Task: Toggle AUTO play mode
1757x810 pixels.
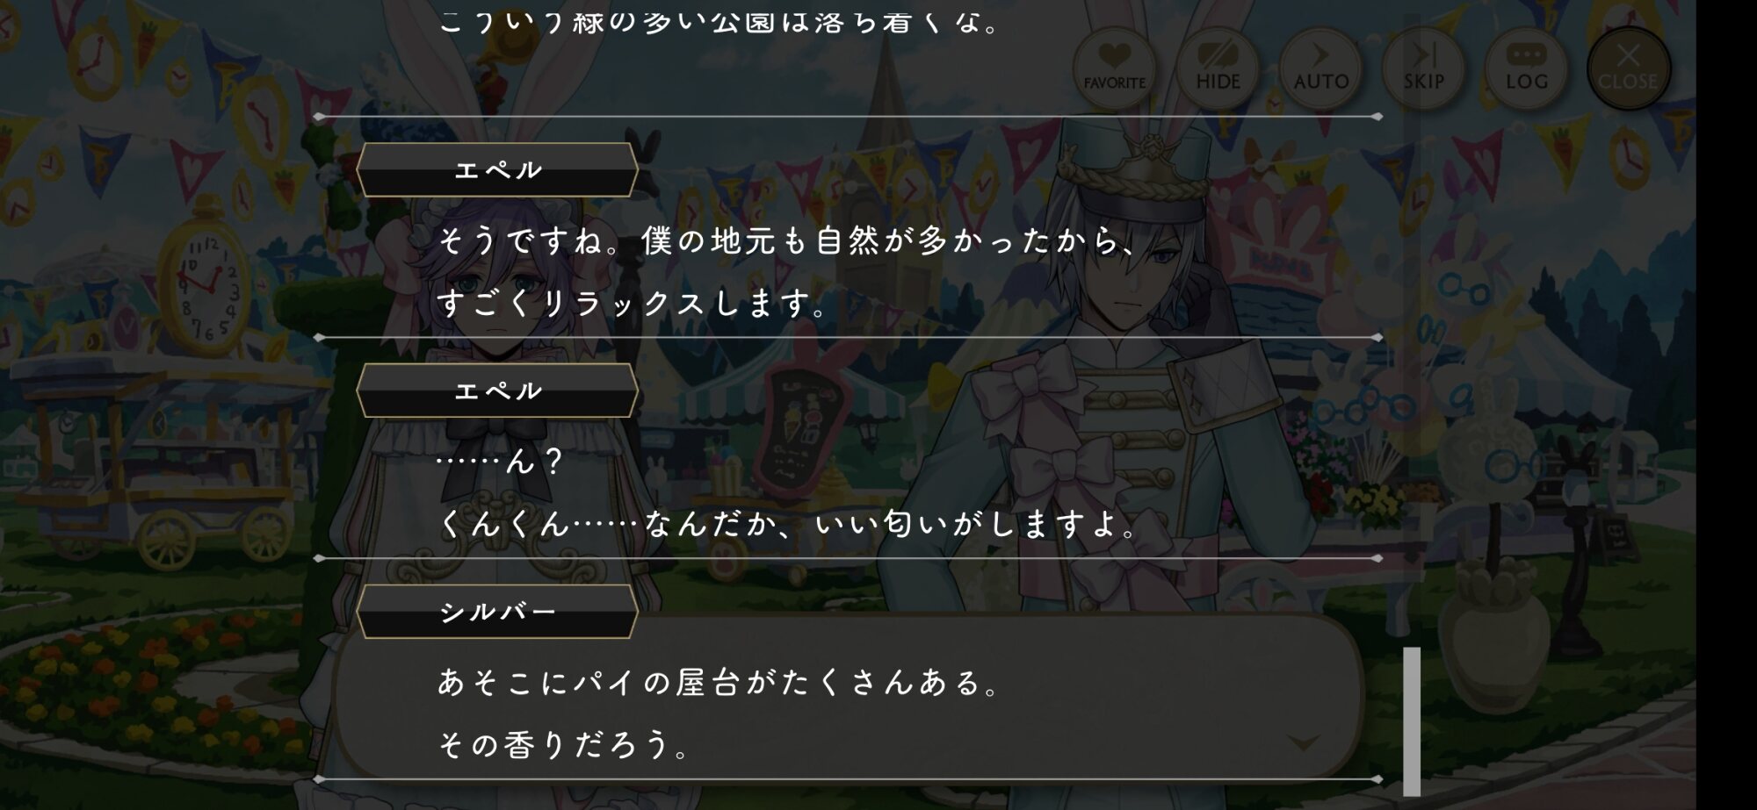Action: (x=1320, y=68)
